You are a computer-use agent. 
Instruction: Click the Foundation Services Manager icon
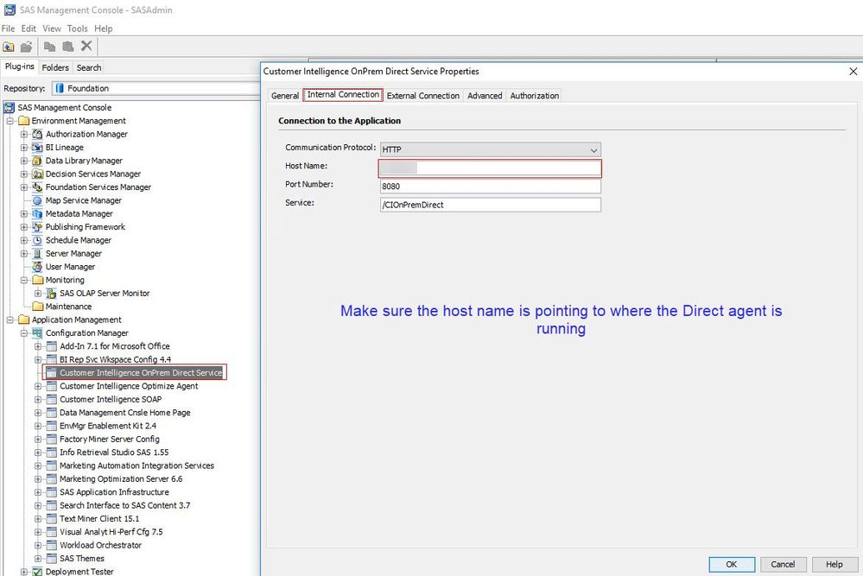37,187
